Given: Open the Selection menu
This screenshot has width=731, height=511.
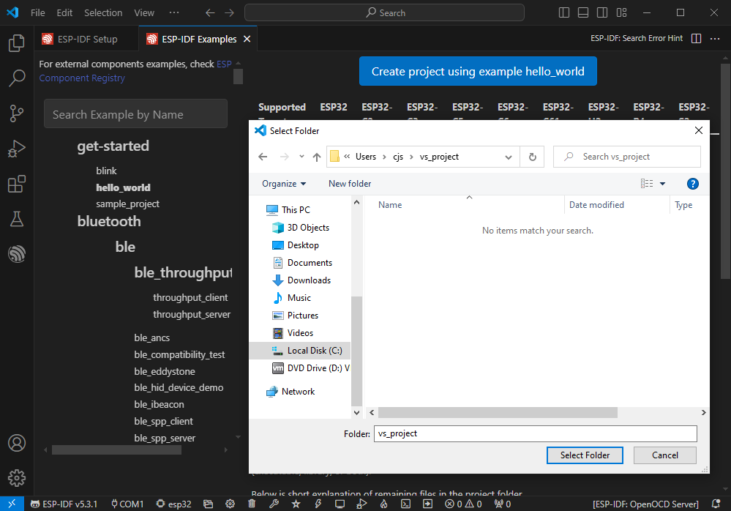Looking at the screenshot, I should (x=103, y=12).
